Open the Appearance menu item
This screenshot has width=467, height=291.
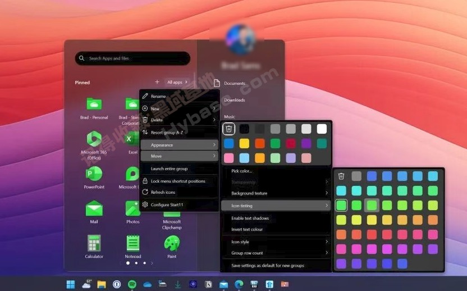(x=179, y=145)
